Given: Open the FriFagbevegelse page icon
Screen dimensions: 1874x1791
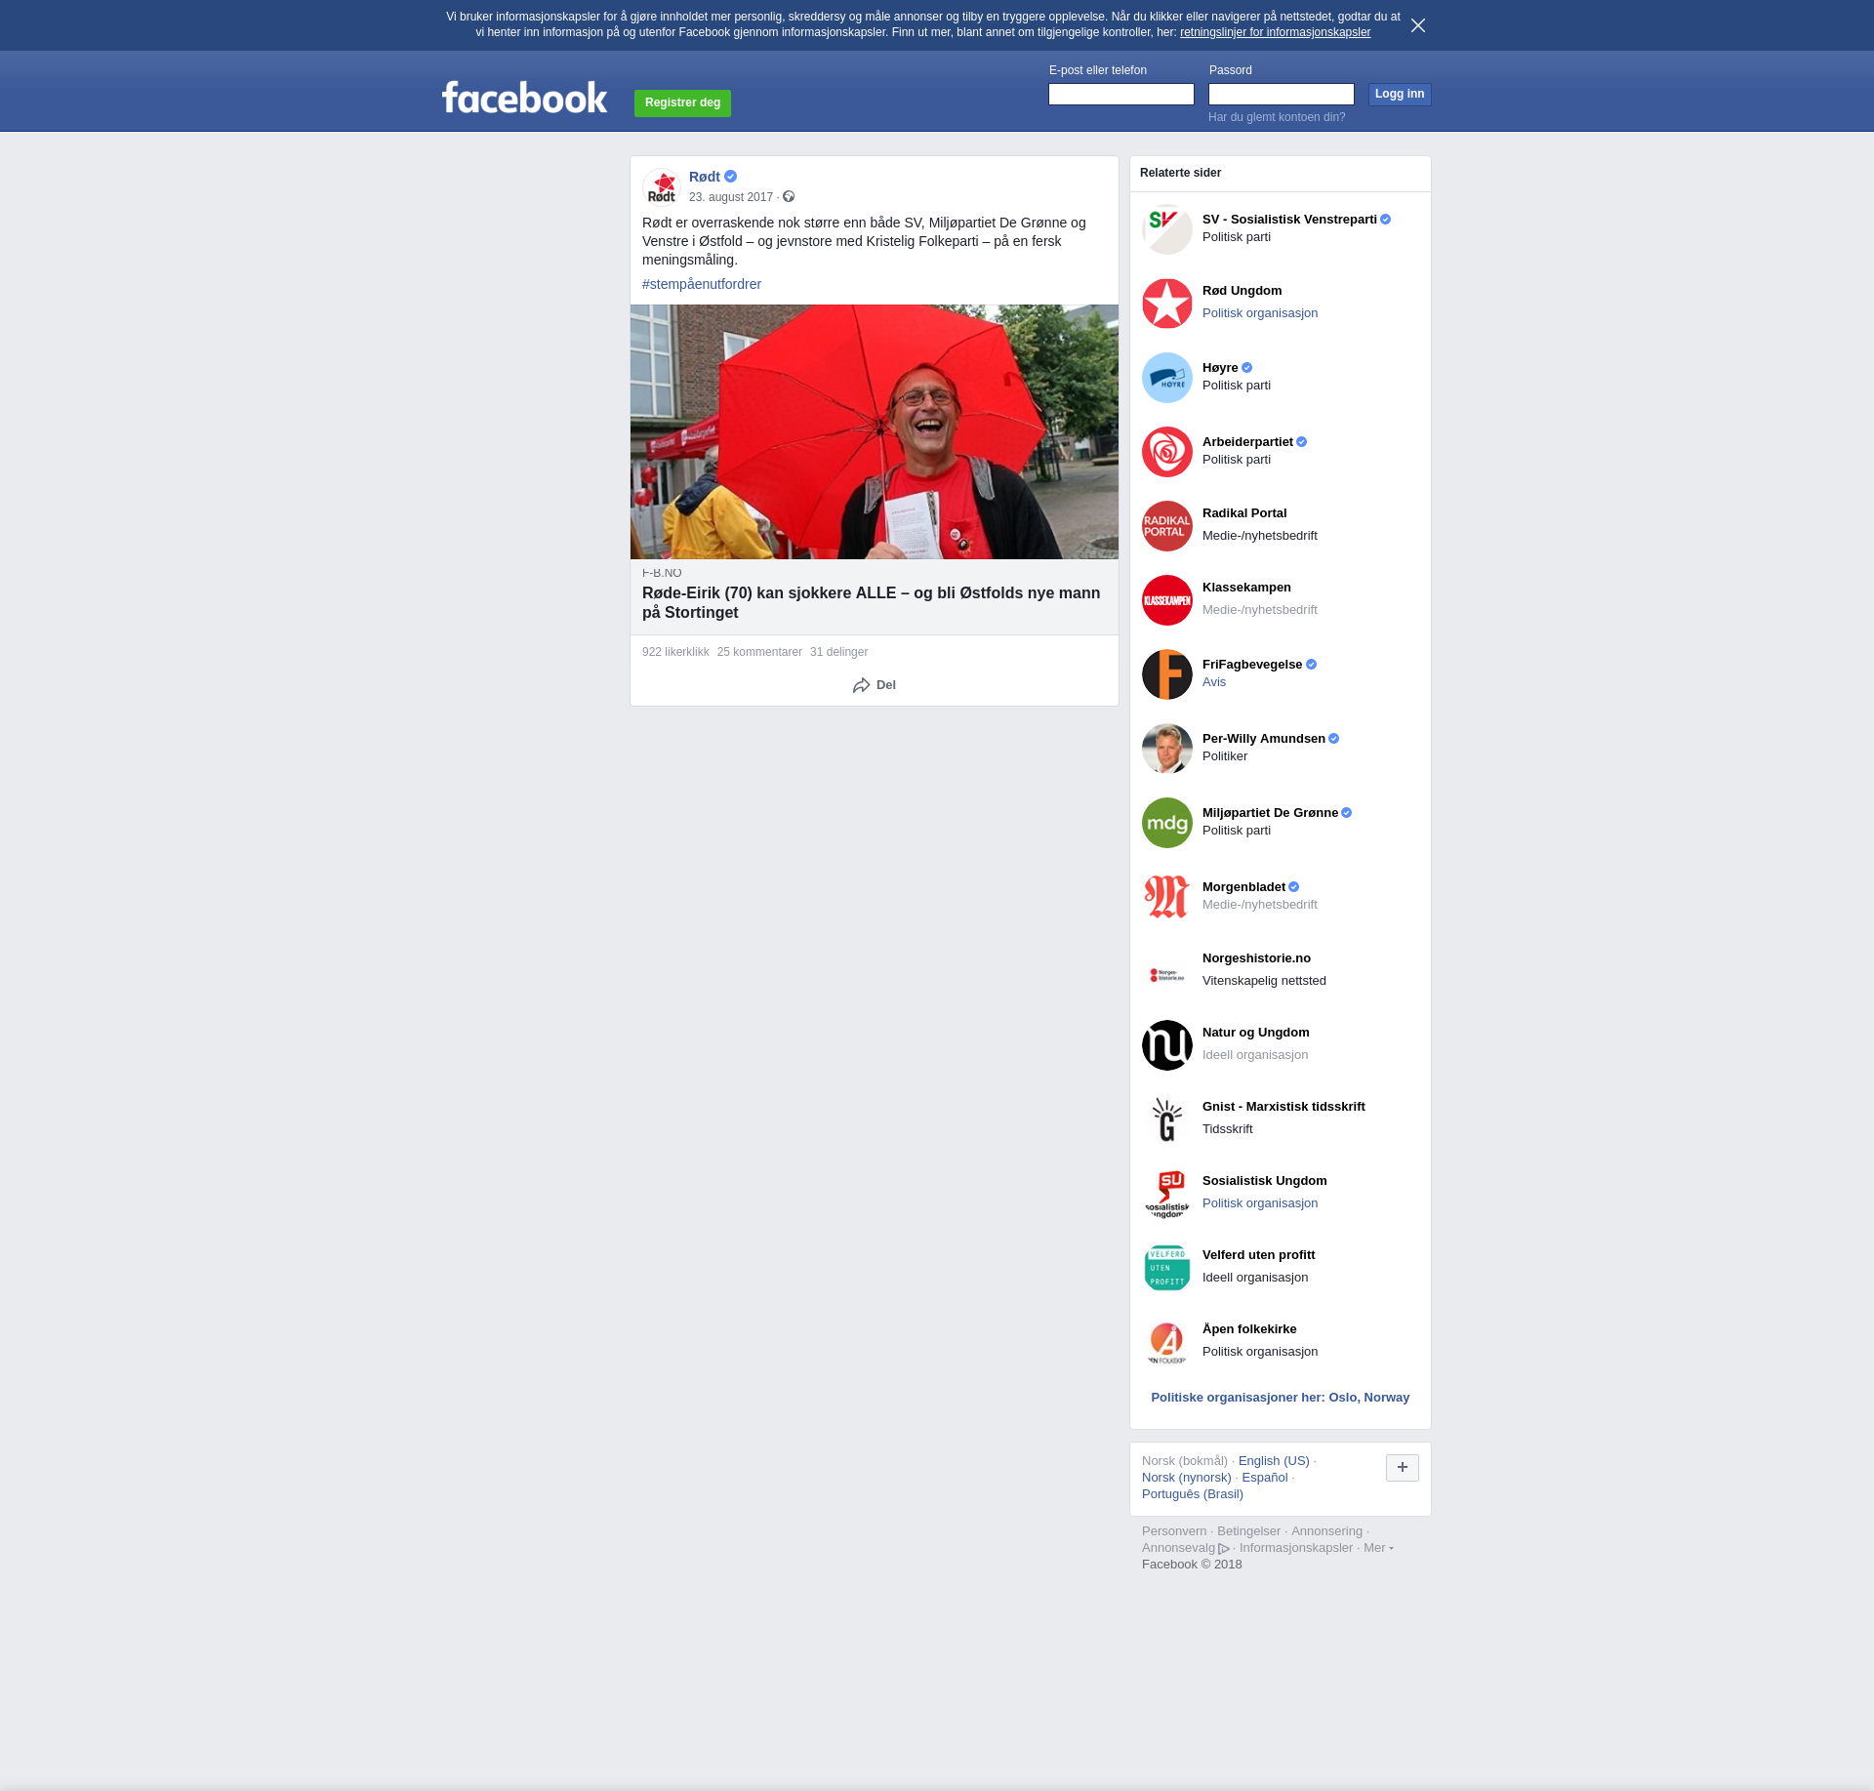Looking at the screenshot, I should tap(1167, 674).
